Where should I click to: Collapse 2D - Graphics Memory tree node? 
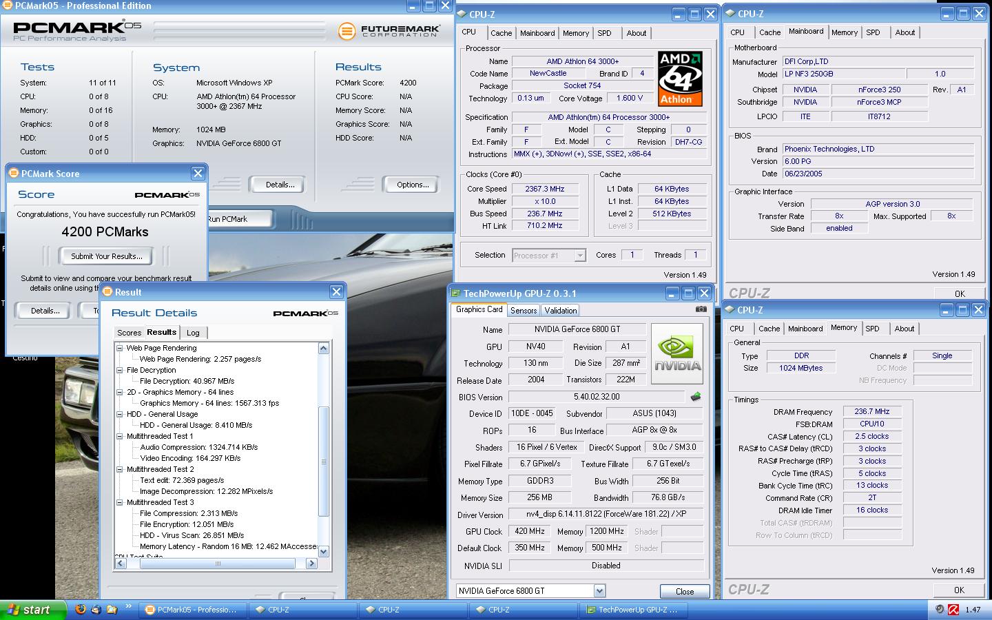tap(120, 392)
